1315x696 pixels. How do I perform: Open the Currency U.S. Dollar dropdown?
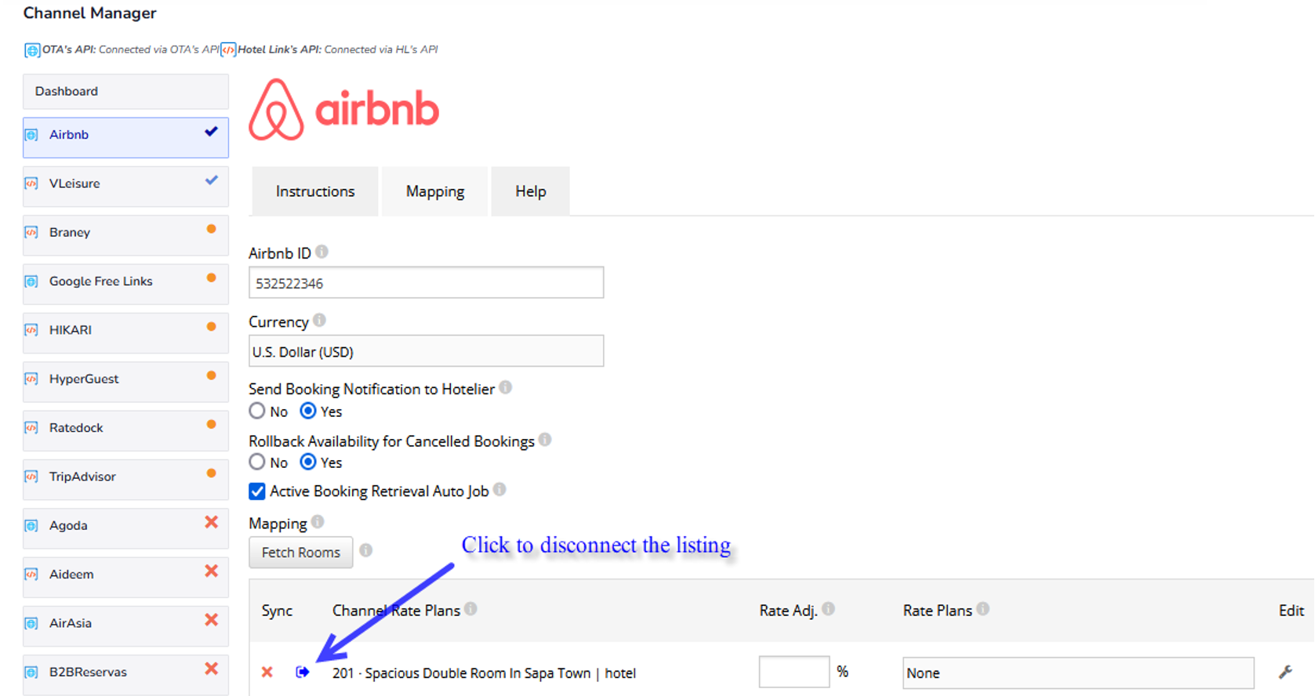pos(427,351)
